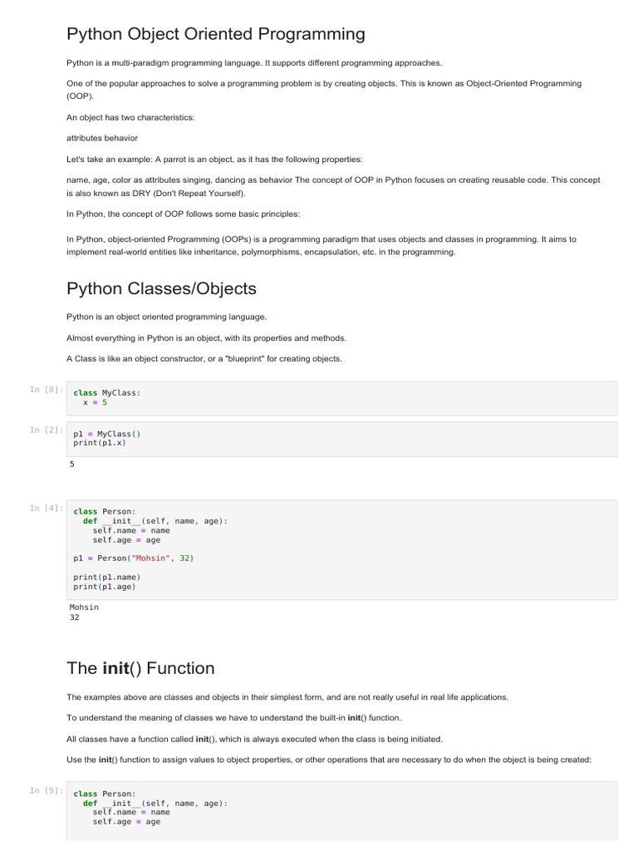Screen dimensions: 638x851
Task: Click the output line showing 32
Action: click(75, 617)
